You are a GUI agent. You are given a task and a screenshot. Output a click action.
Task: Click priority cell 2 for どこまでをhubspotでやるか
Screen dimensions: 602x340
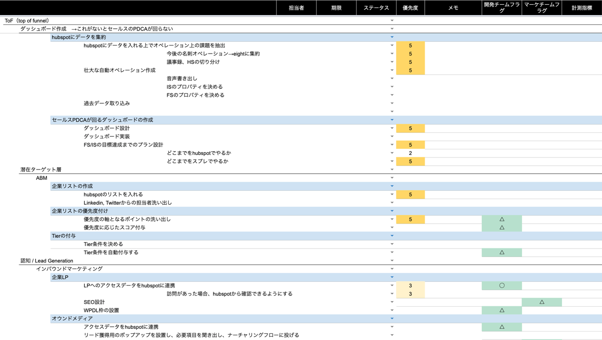click(411, 153)
